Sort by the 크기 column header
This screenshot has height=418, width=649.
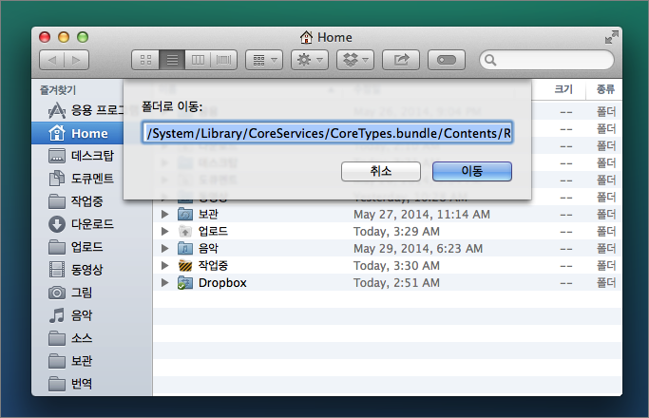pos(563,89)
